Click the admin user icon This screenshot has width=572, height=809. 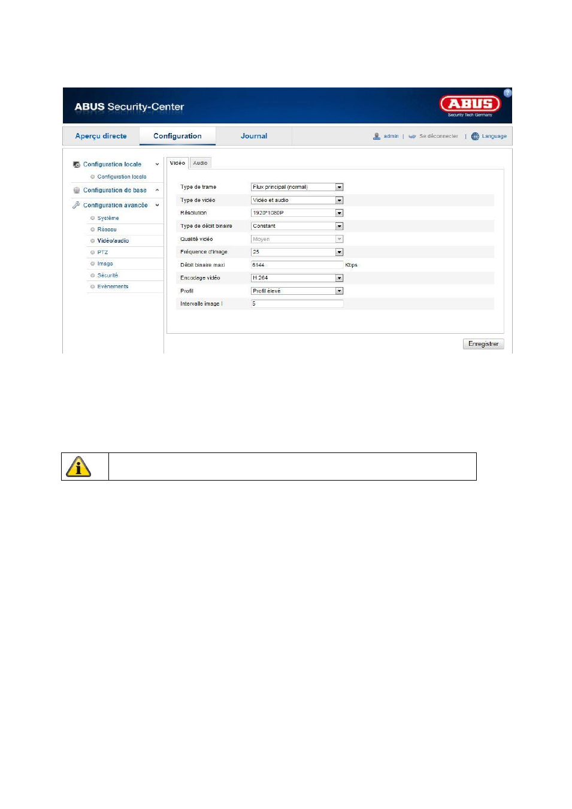(377, 136)
